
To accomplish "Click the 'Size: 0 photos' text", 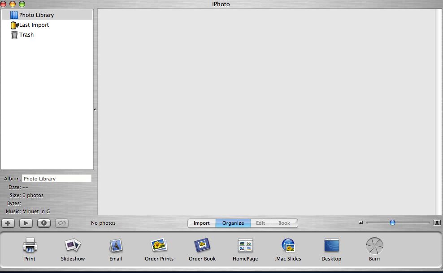I will click(26, 195).
